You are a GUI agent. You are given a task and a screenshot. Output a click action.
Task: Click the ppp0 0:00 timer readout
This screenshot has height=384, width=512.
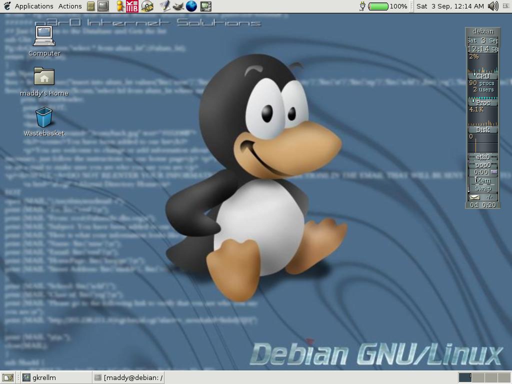pyautogui.click(x=480, y=172)
